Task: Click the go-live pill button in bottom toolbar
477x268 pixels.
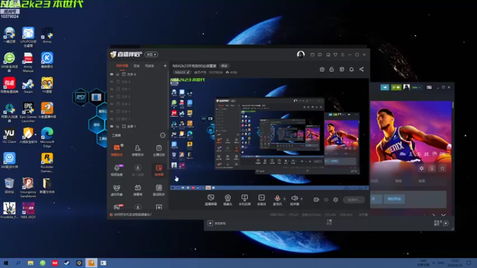Action: coord(354,200)
